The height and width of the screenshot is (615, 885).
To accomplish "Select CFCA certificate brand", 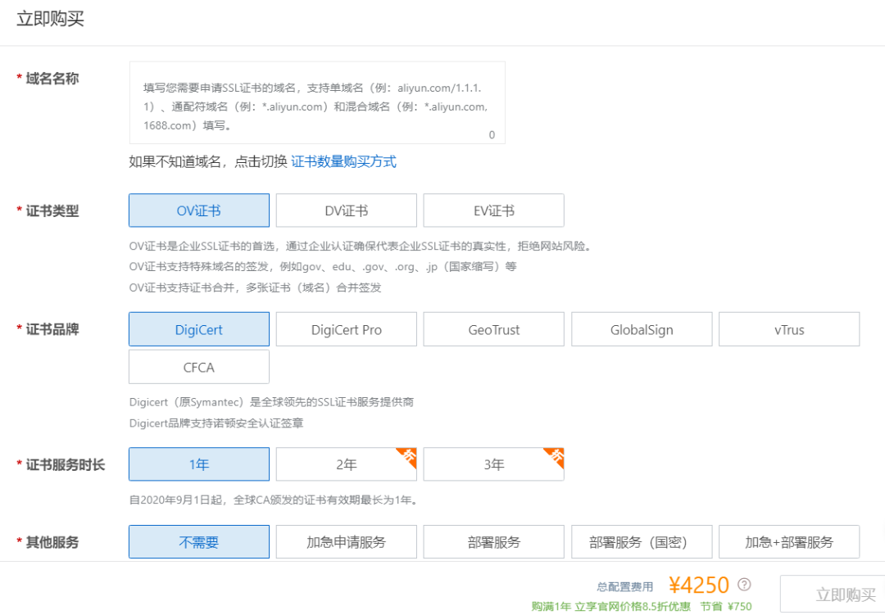I will tap(198, 367).
